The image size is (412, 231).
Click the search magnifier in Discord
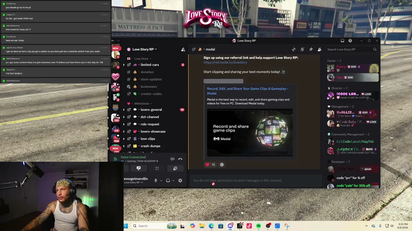(x=375, y=49)
